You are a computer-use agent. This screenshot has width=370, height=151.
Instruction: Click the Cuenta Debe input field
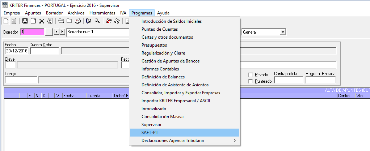[45, 51]
